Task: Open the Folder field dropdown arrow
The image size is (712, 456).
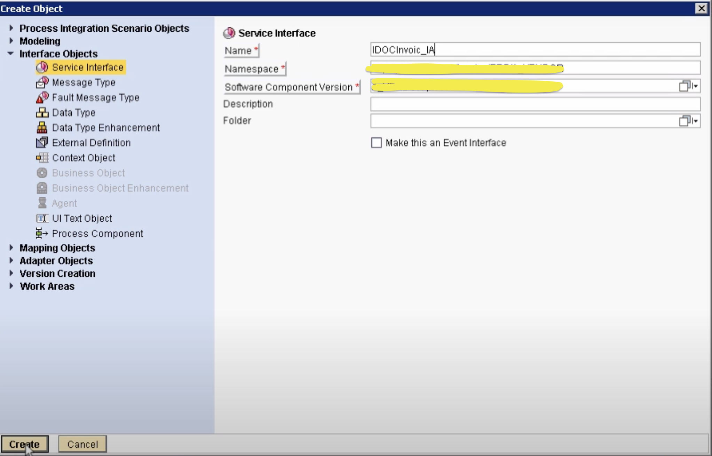Action: [695, 121]
